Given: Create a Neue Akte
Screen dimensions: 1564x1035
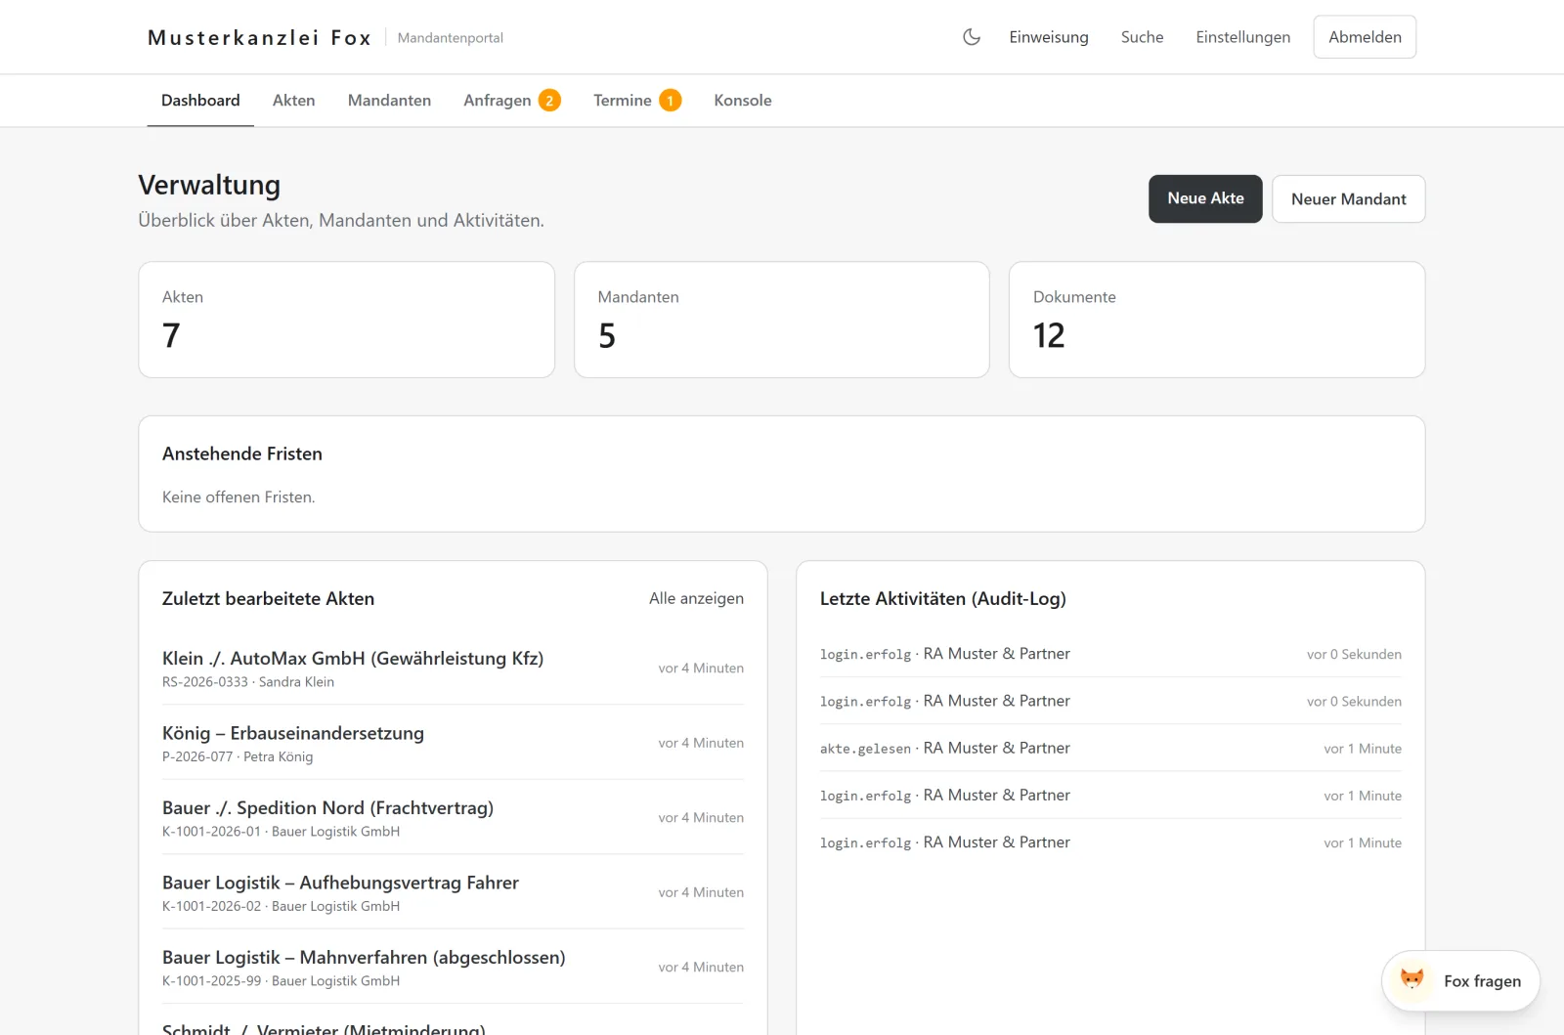Looking at the screenshot, I should pos(1205,198).
